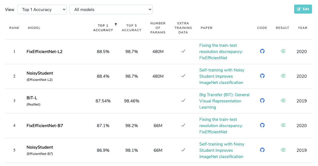
Task: Open the result link for NoisyStudent (EfficientNet-B7)
Action: [282, 150]
